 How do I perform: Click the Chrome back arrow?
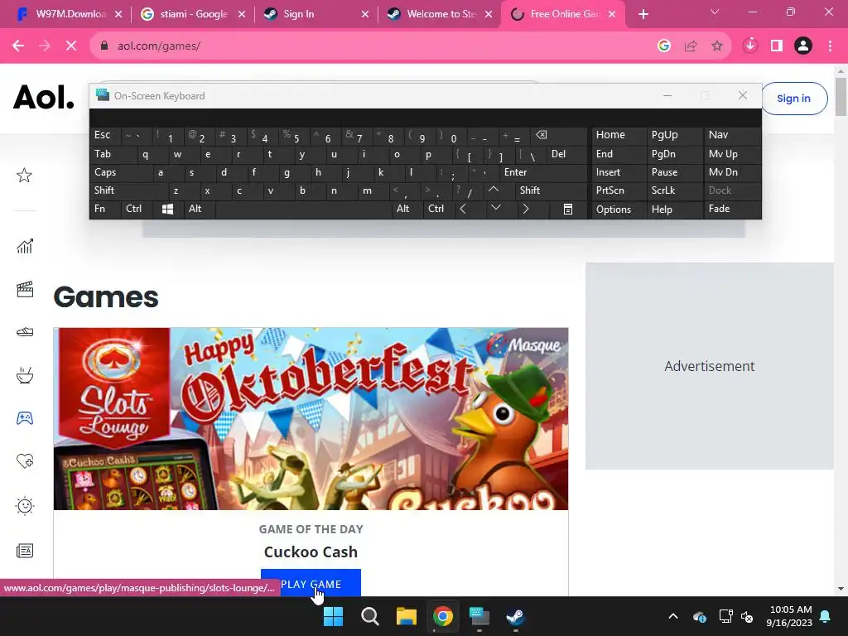coord(18,46)
